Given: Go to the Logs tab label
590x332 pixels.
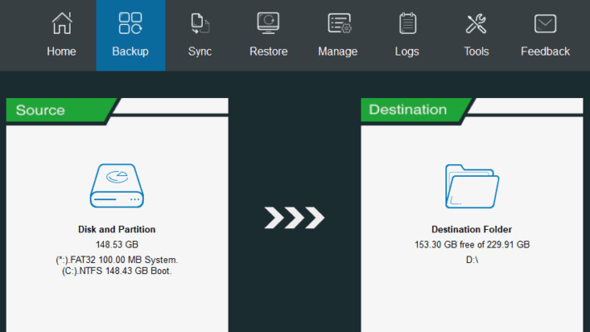Looking at the screenshot, I should pos(406,51).
